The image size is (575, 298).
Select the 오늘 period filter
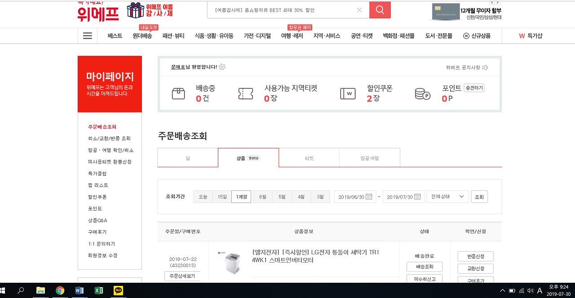pyautogui.click(x=203, y=196)
